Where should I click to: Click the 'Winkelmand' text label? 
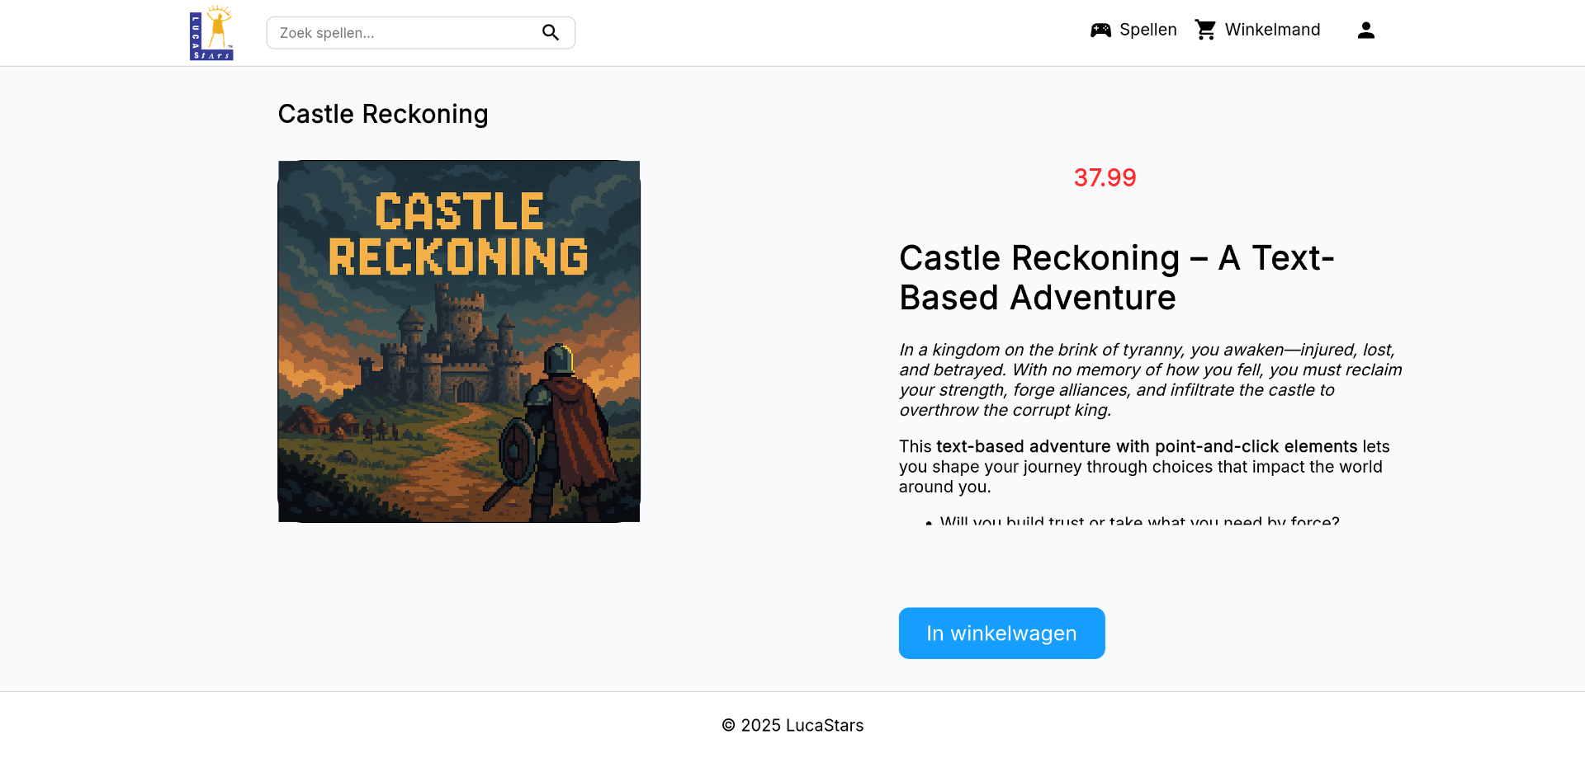(x=1272, y=31)
